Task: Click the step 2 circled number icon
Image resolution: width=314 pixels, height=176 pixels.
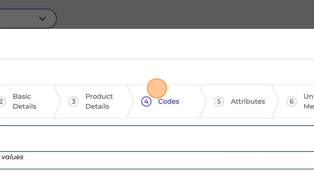Action: 2,102
